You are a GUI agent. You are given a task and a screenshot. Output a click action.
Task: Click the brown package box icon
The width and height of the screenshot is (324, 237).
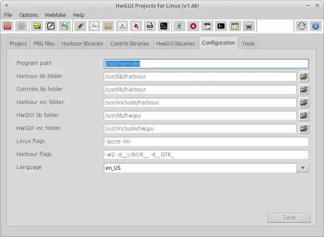click(108, 26)
